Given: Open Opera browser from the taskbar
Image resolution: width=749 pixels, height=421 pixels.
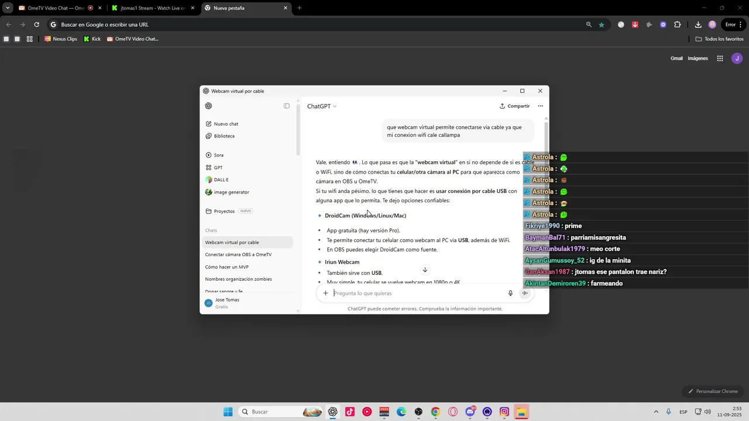Looking at the screenshot, I should pyautogui.click(x=453, y=412).
